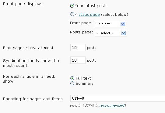Focus the "Blog pages show at most" number field

[x=78, y=47]
